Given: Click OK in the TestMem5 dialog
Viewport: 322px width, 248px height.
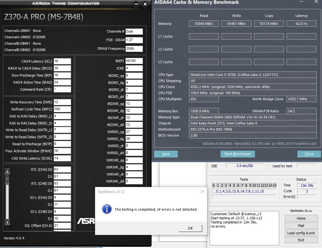Looking at the screenshot, I should (191, 228).
